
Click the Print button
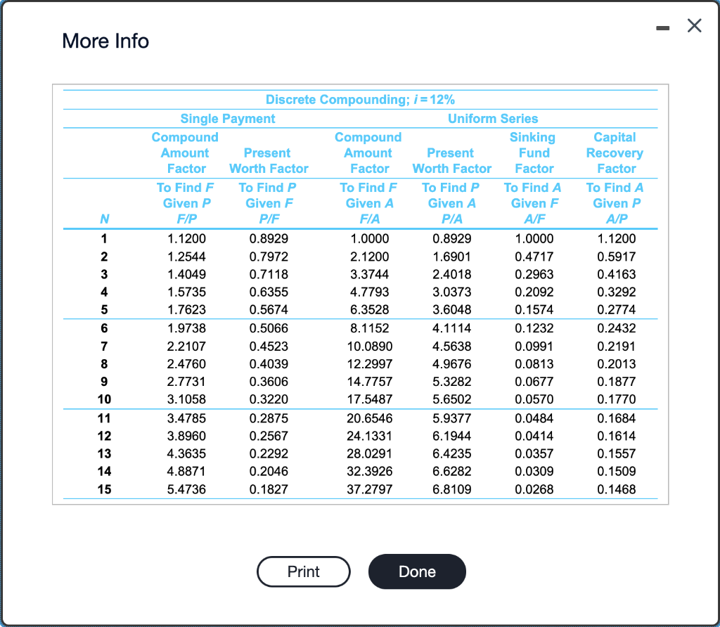[303, 571]
